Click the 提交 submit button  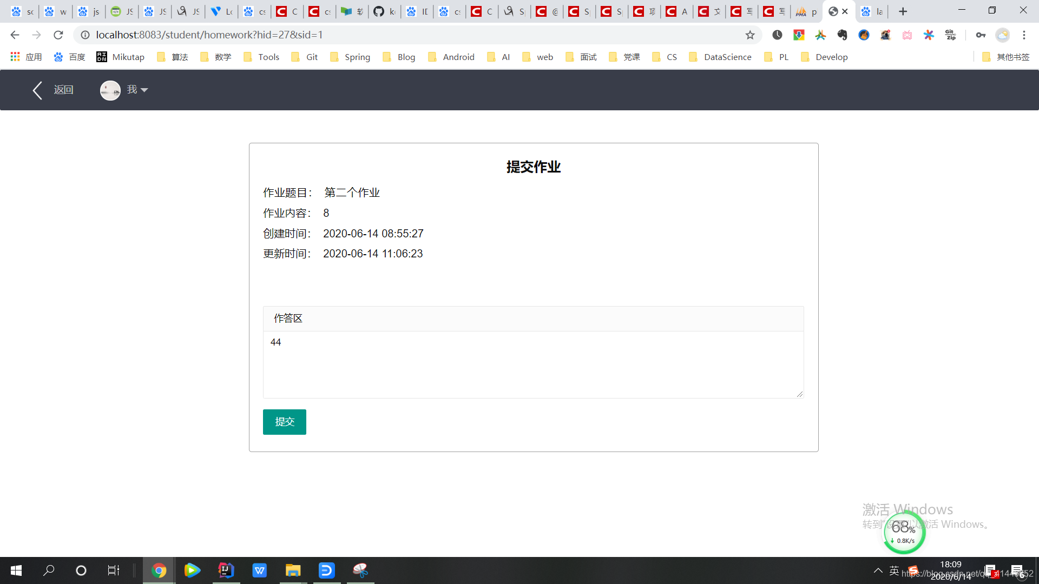click(x=284, y=422)
